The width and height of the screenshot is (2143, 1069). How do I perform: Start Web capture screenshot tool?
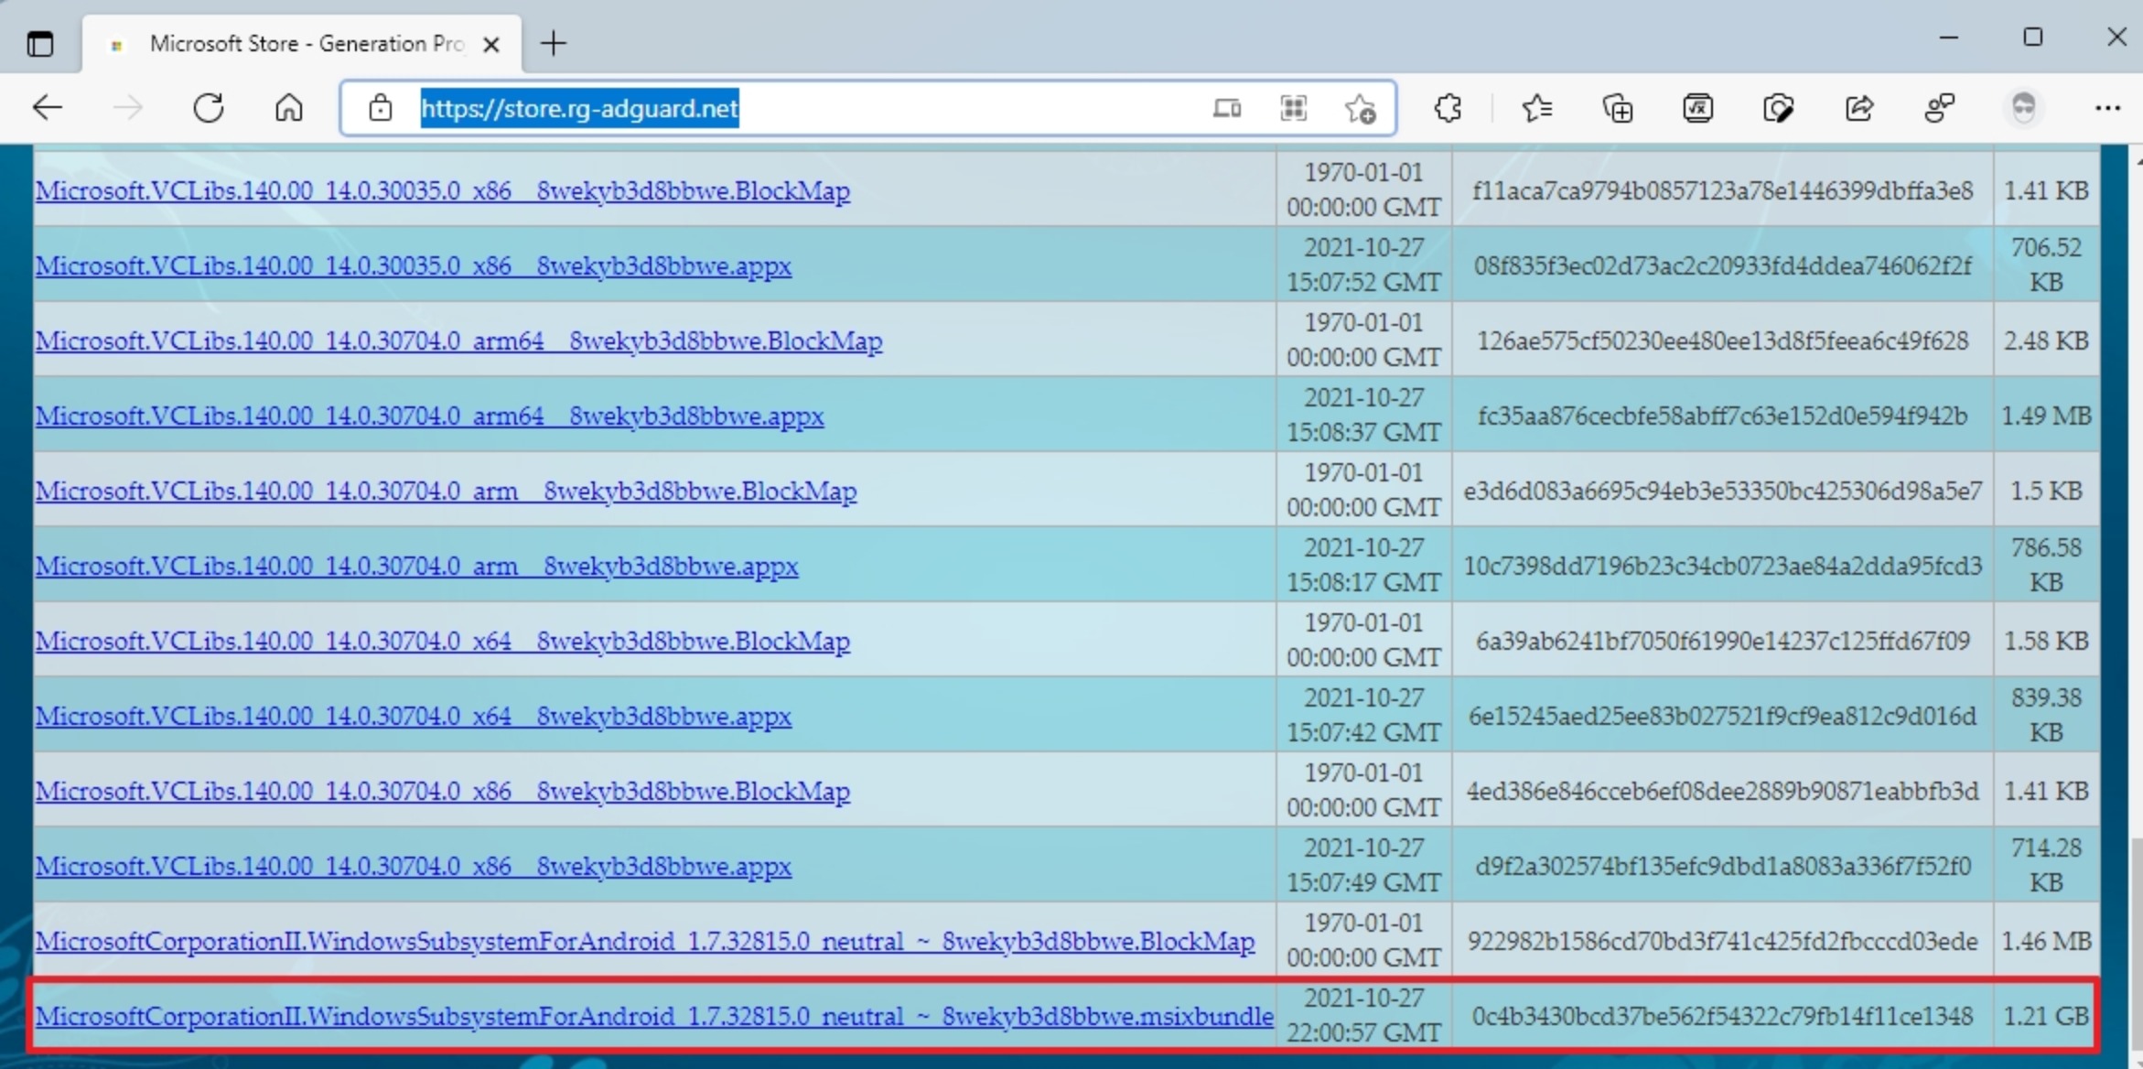[1778, 108]
